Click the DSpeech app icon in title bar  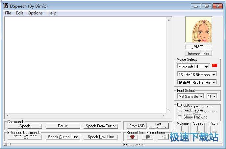6,6
